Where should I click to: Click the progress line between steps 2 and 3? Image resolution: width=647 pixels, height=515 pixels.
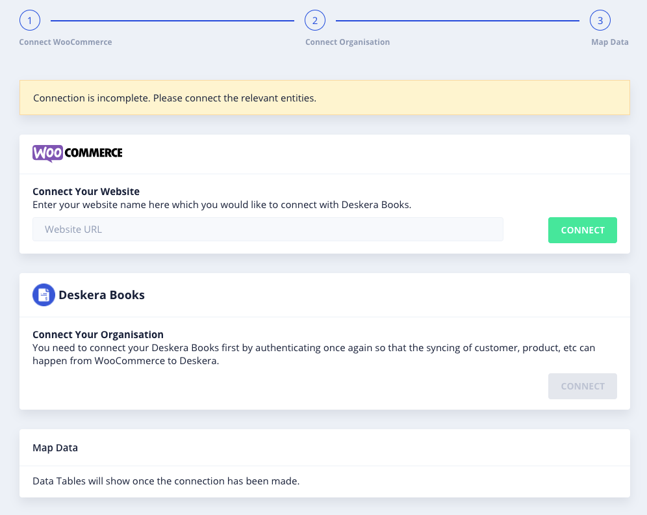pos(457,20)
